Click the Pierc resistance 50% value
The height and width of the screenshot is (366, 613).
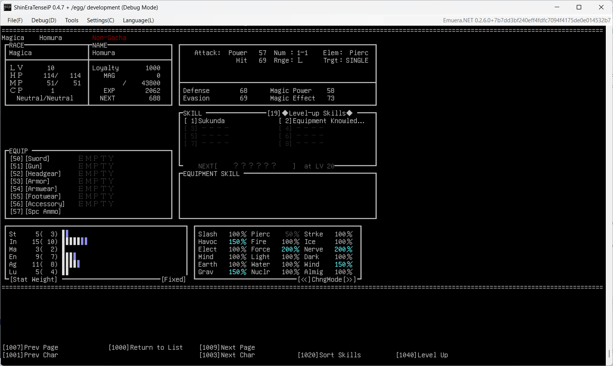(x=292, y=234)
